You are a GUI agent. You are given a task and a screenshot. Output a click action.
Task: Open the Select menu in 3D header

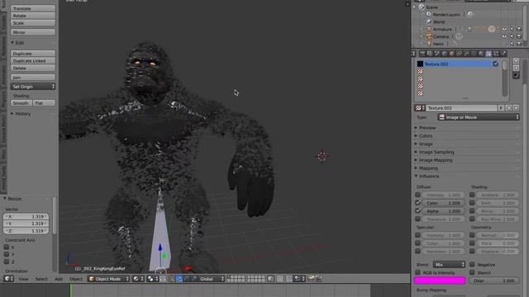pos(41,279)
